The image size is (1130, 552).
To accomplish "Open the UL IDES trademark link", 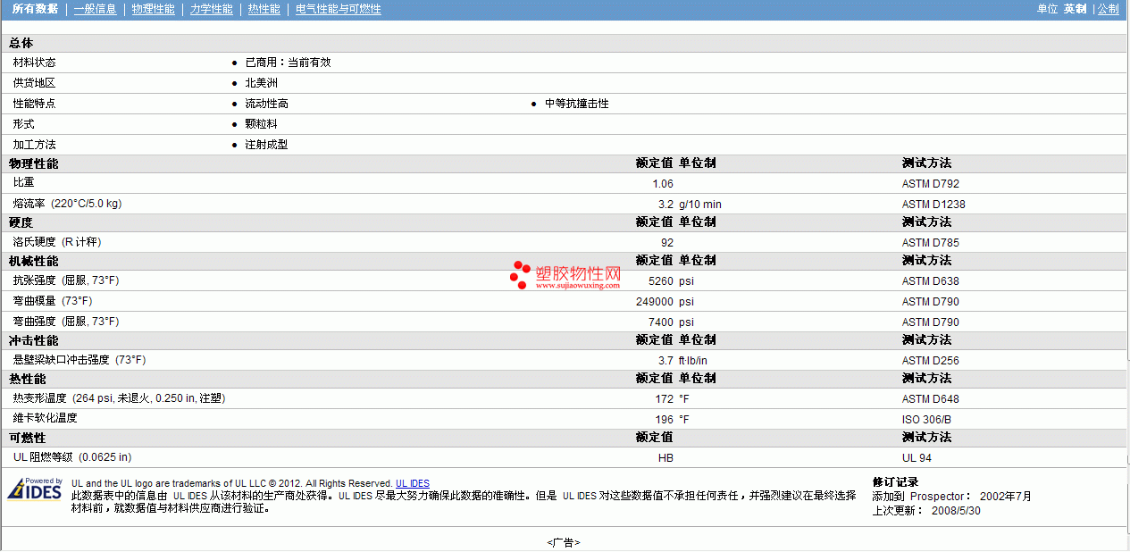I will (413, 484).
